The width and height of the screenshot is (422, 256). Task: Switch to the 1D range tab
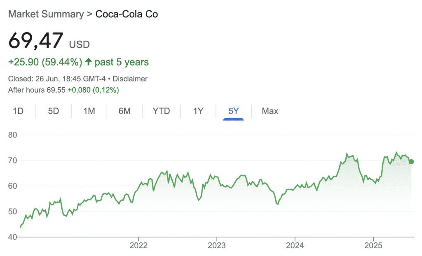pyautogui.click(x=18, y=111)
